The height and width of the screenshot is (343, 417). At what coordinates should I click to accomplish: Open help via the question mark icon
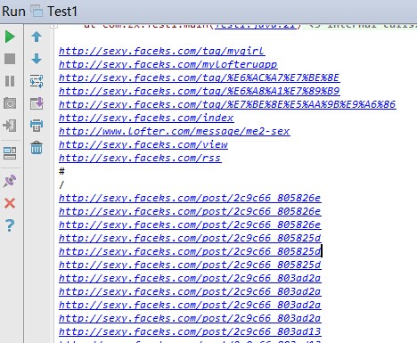10,225
